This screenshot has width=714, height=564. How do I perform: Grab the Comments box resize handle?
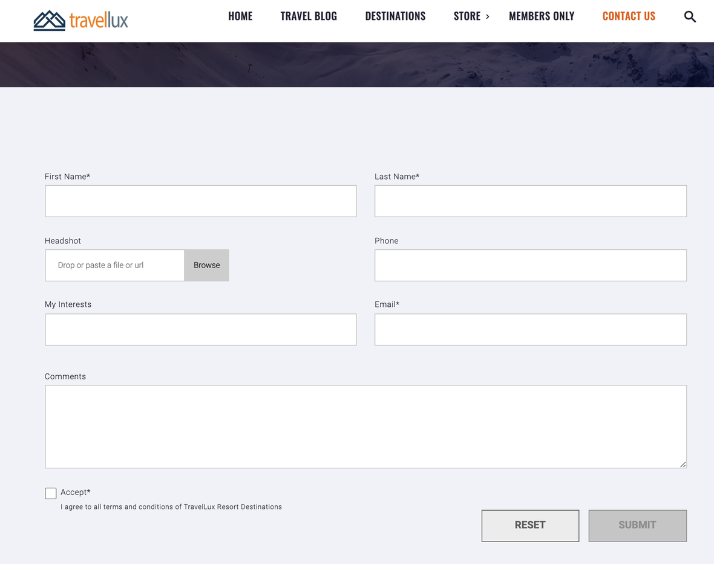click(683, 464)
